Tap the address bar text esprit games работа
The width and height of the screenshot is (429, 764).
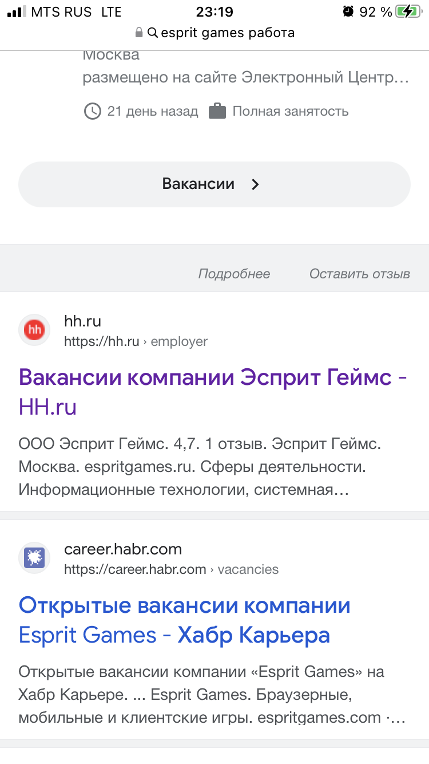[228, 33]
